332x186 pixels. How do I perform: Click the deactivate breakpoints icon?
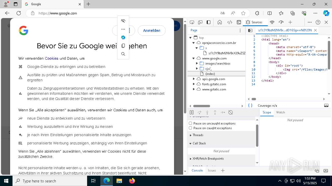(231, 112)
